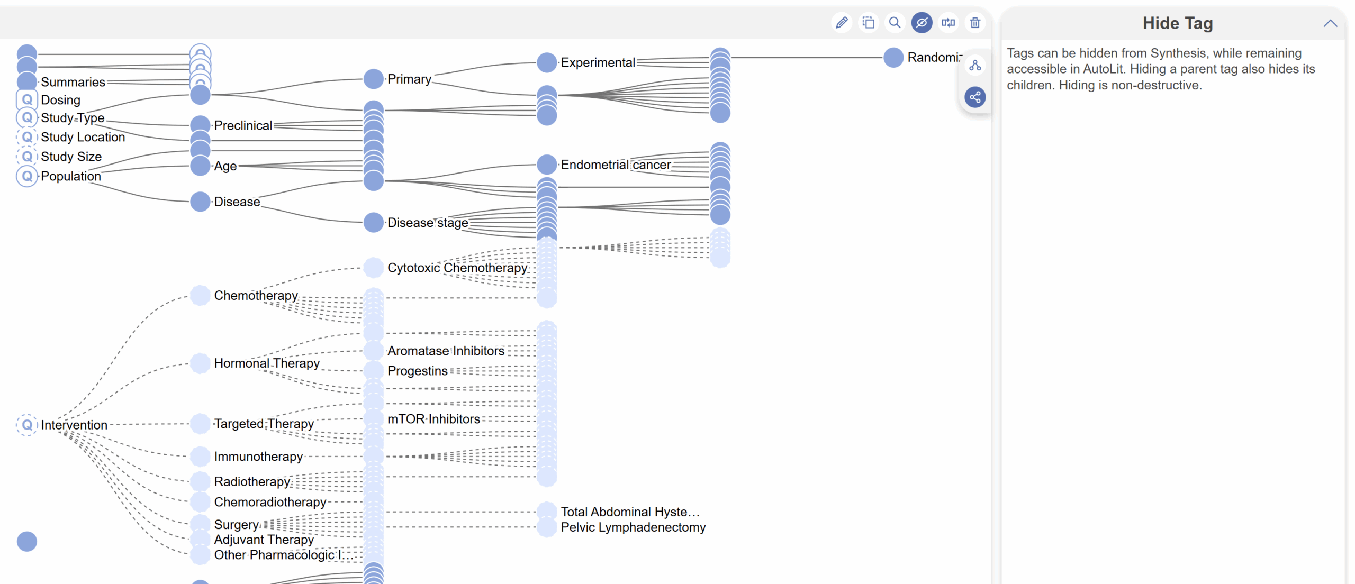This screenshot has height=584, width=1355.
Task: Click the Randomized node circle
Action: pyautogui.click(x=893, y=57)
